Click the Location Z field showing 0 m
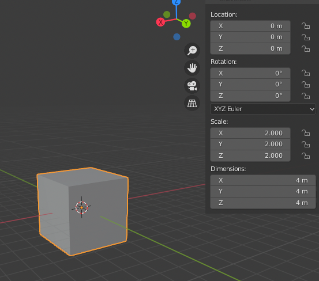Viewport: 319px width, 281px height. [x=250, y=49]
